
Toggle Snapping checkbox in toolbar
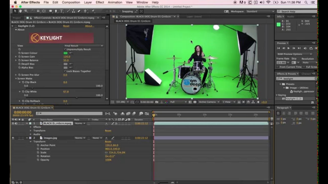click(x=120, y=11)
